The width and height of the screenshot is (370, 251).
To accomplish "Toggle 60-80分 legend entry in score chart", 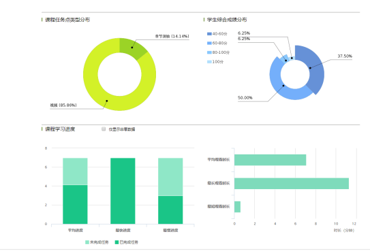I will (x=217, y=43).
